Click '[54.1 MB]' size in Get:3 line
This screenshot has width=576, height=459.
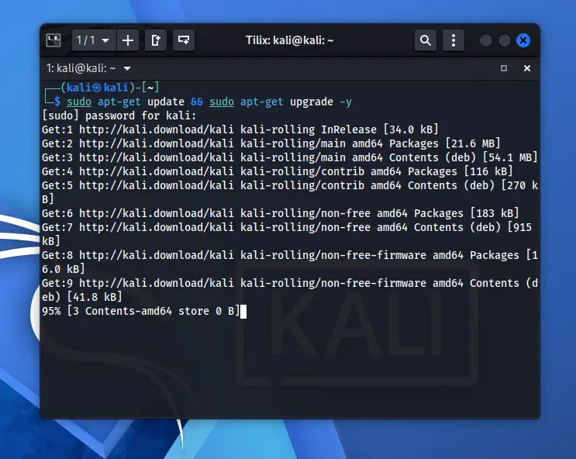point(510,157)
